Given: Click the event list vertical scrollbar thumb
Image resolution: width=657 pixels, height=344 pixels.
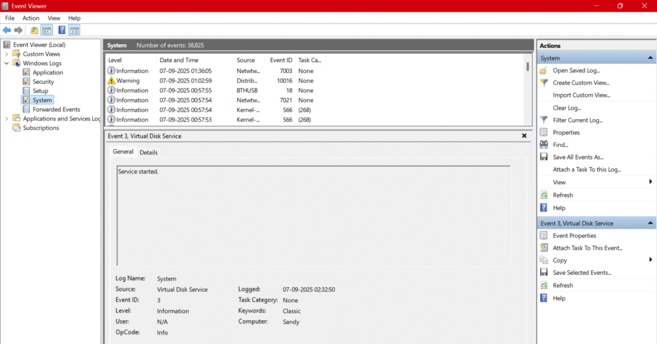Looking at the screenshot, I should coord(527,67).
